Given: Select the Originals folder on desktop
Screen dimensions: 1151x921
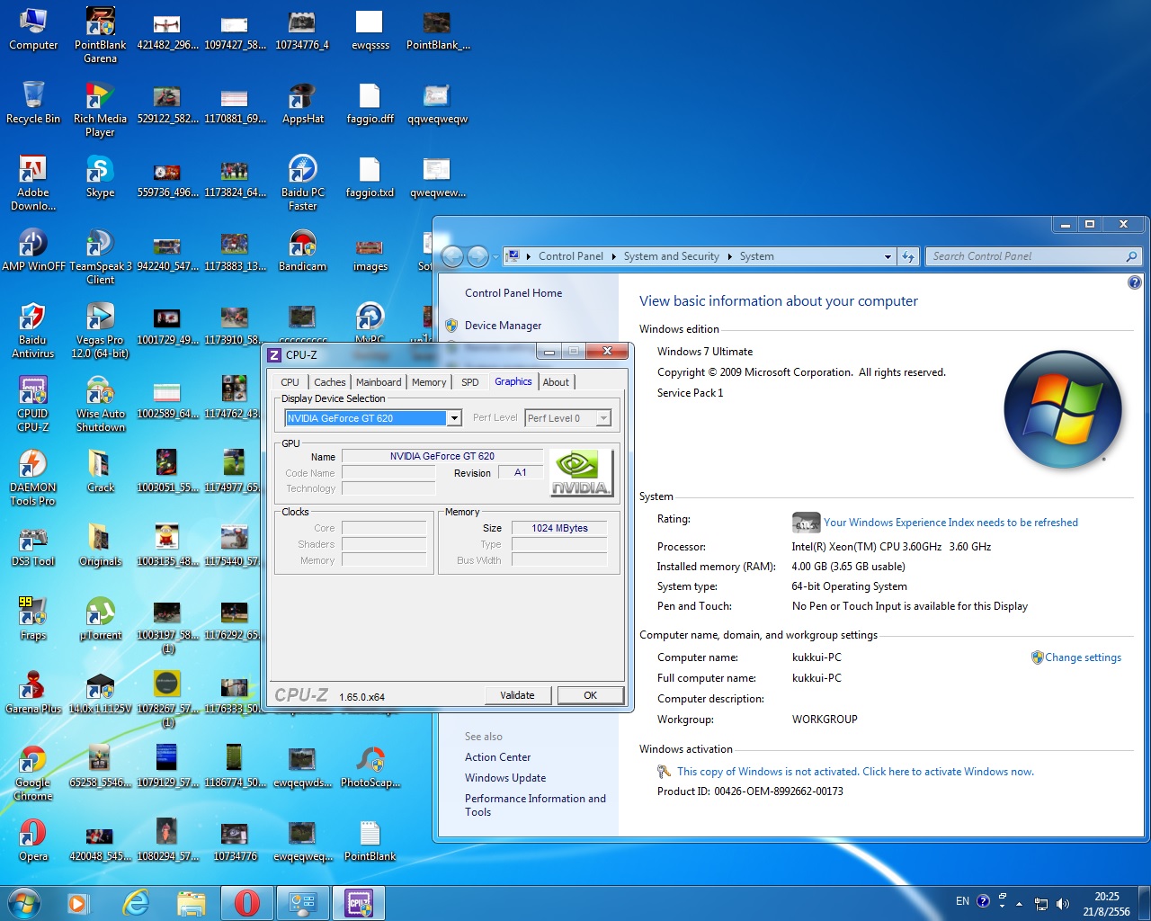Looking at the screenshot, I should click(x=100, y=546).
